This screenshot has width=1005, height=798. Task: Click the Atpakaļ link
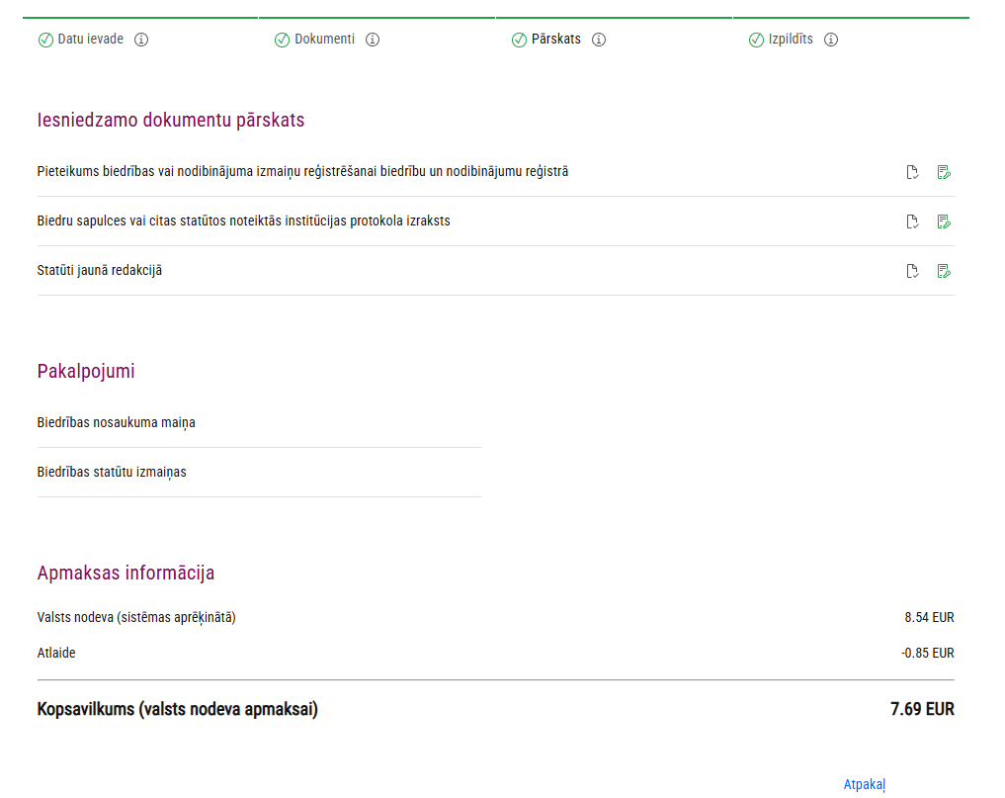864,784
